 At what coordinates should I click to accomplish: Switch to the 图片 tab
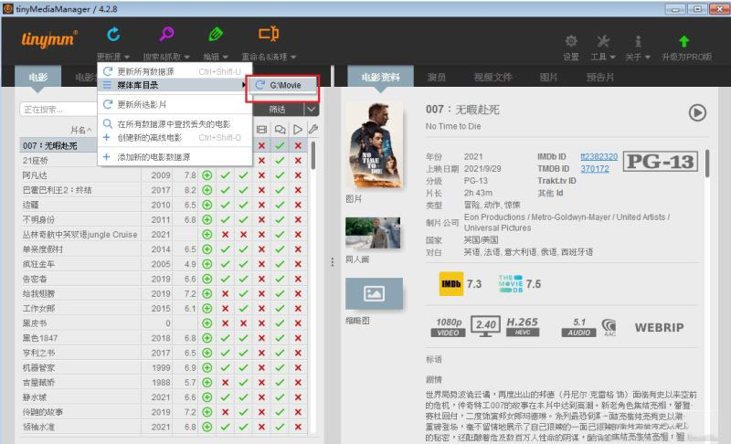(x=549, y=77)
